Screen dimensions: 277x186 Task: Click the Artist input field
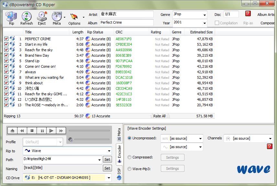127,14
